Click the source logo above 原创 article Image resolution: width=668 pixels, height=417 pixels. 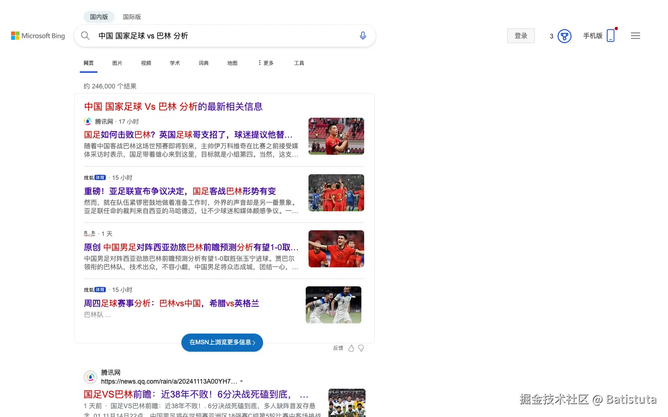pyautogui.click(x=90, y=234)
